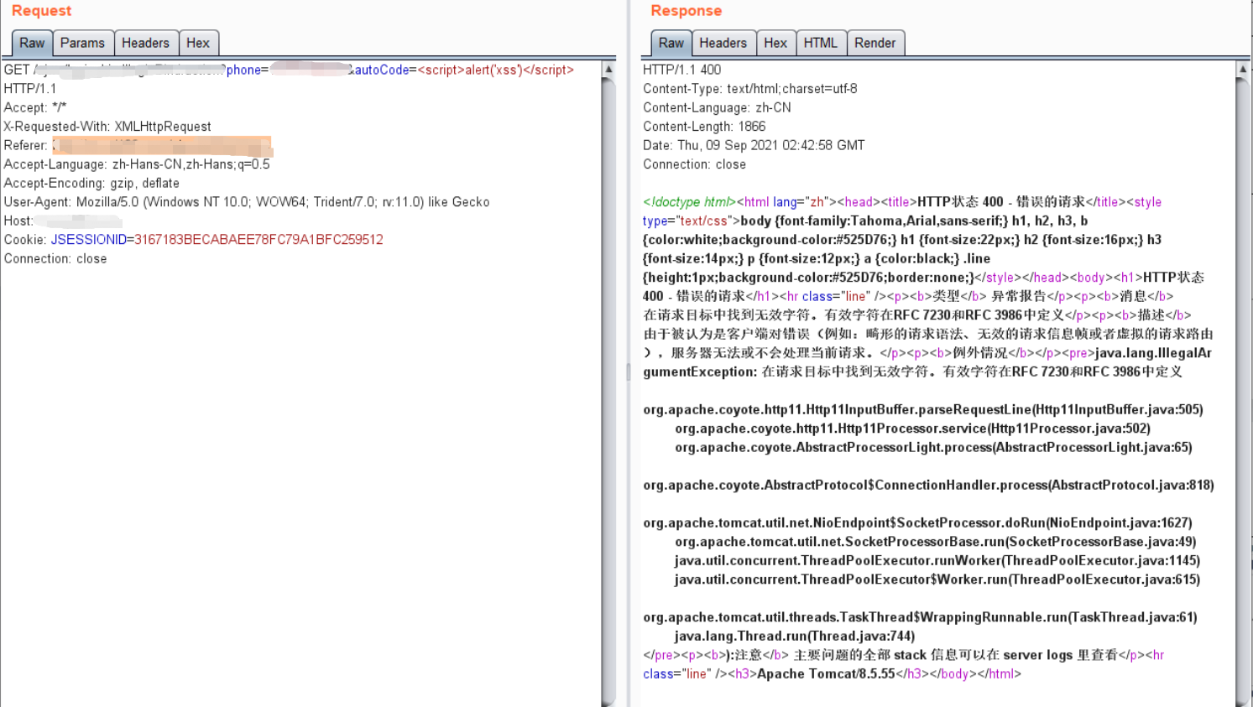Click the java.lang.Thread.run stack line

(795, 636)
